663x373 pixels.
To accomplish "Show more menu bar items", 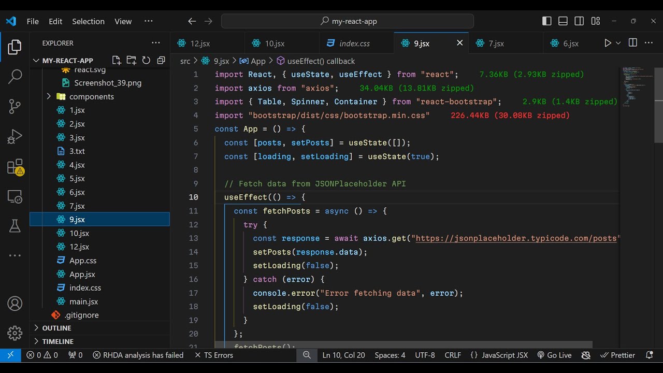I will click(149, 21).
